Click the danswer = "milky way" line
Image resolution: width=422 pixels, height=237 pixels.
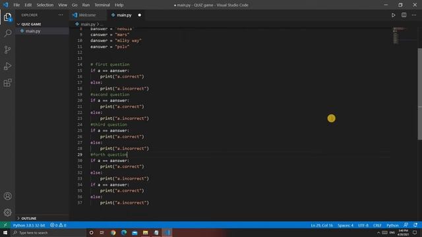tap(116, 41)
